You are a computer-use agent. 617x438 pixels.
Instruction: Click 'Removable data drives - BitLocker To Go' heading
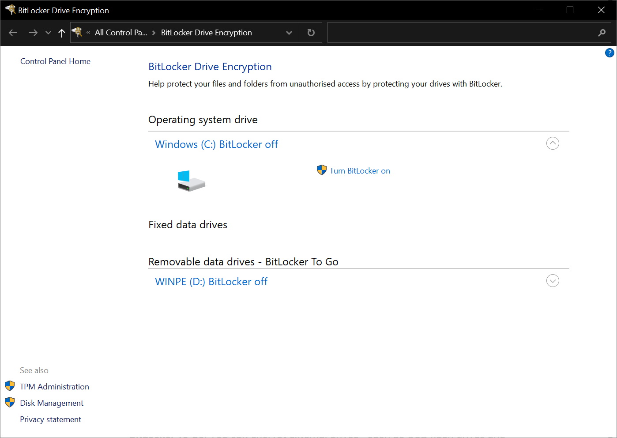(243, 262)
